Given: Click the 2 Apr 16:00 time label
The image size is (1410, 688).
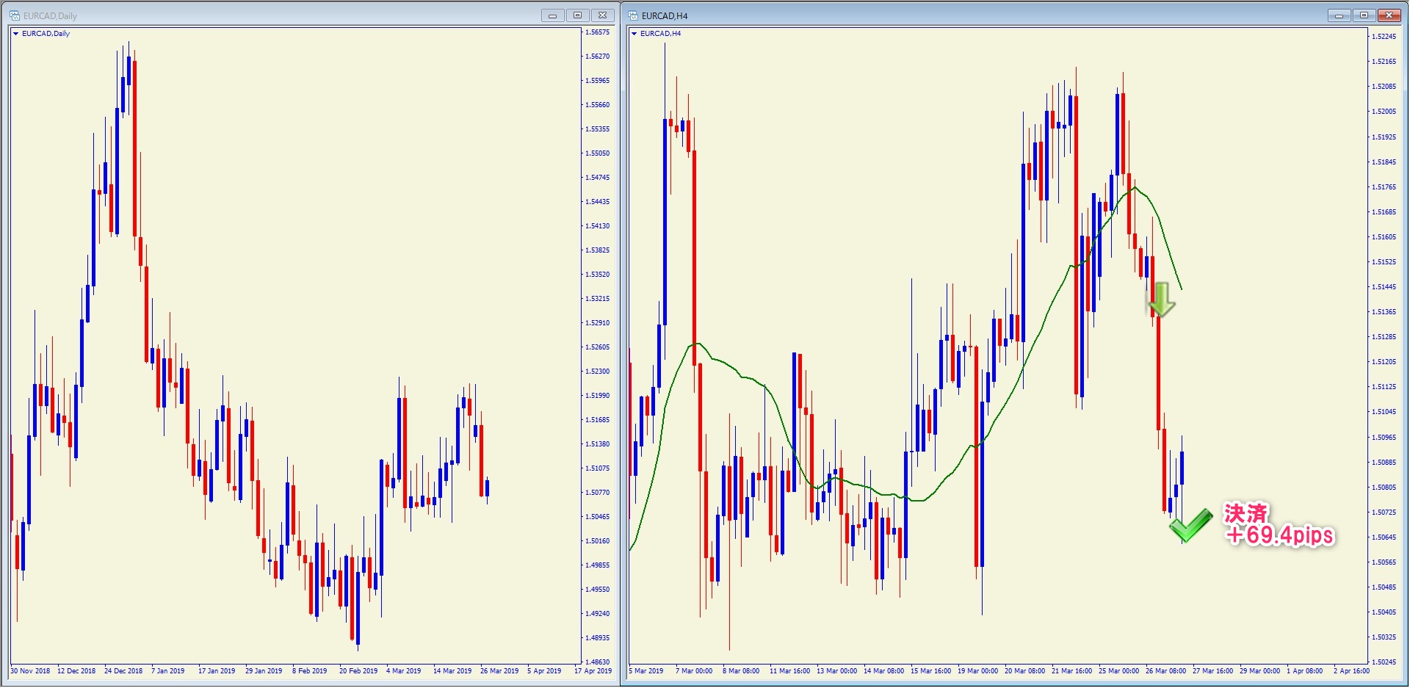Looking at the screenshot, I should click(1351, 671).
